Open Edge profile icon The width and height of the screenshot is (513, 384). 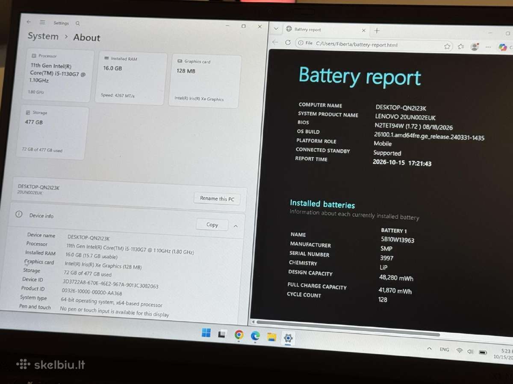pyautogui.click(x=474, y=47)
